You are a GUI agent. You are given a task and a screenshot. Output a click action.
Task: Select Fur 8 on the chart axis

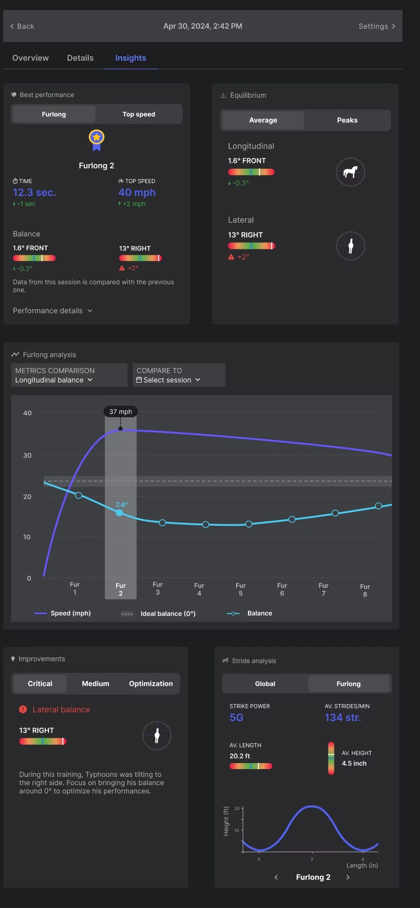365,590
